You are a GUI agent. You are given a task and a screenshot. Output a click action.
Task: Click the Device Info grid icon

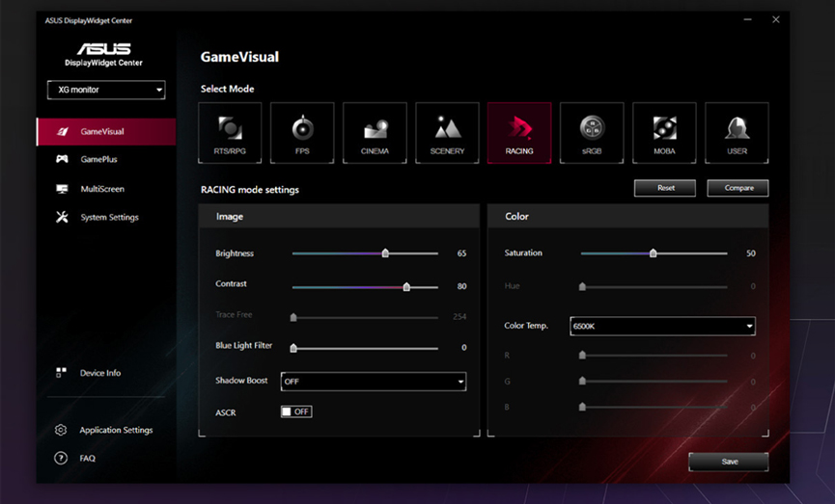coord(61,372)
